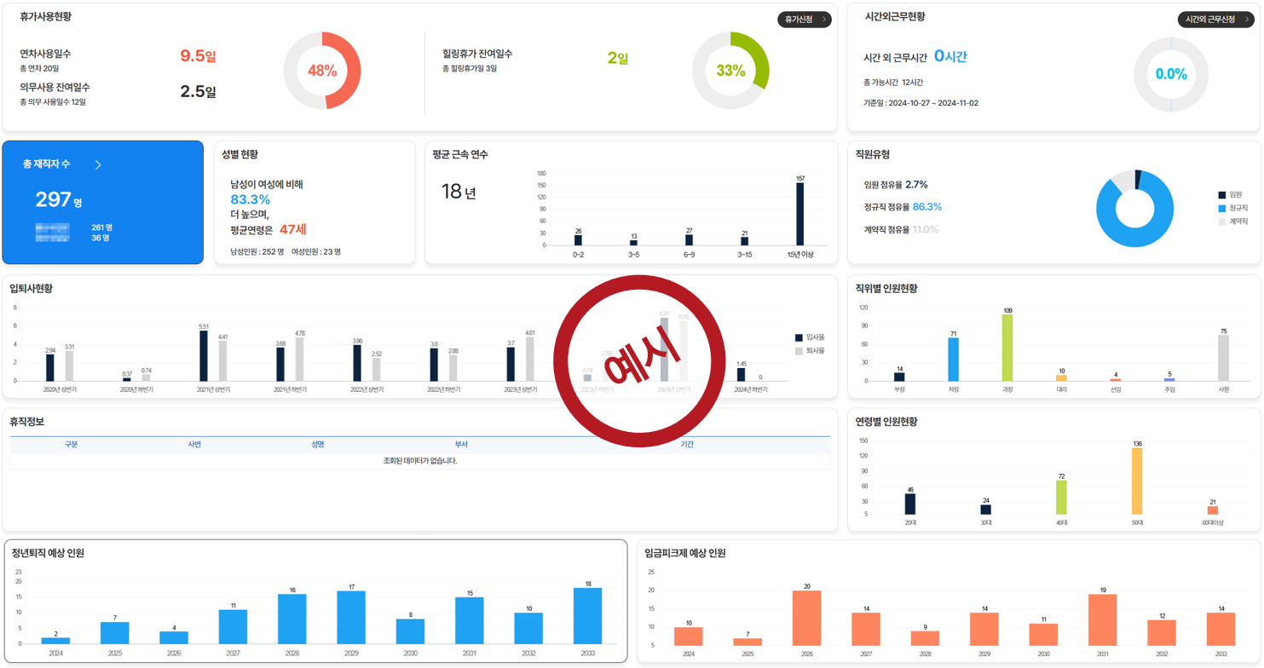Click the 15년 이상 bar showing 157
Viewport: 1264px width, 668px height.
pos(800,214)
